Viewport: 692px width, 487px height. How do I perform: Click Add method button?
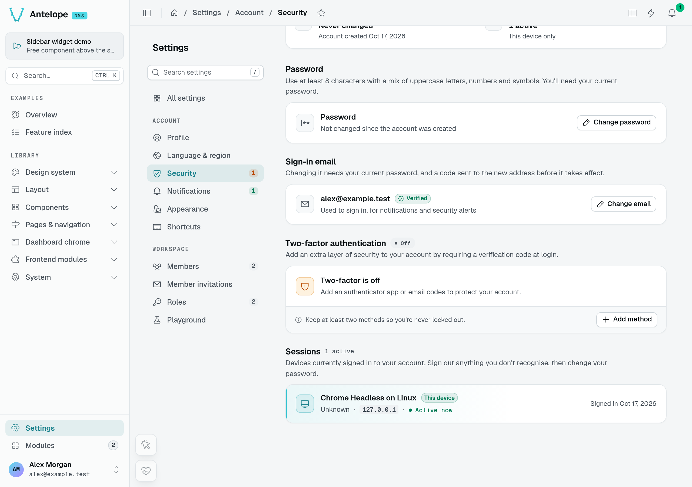click(627, 320)
